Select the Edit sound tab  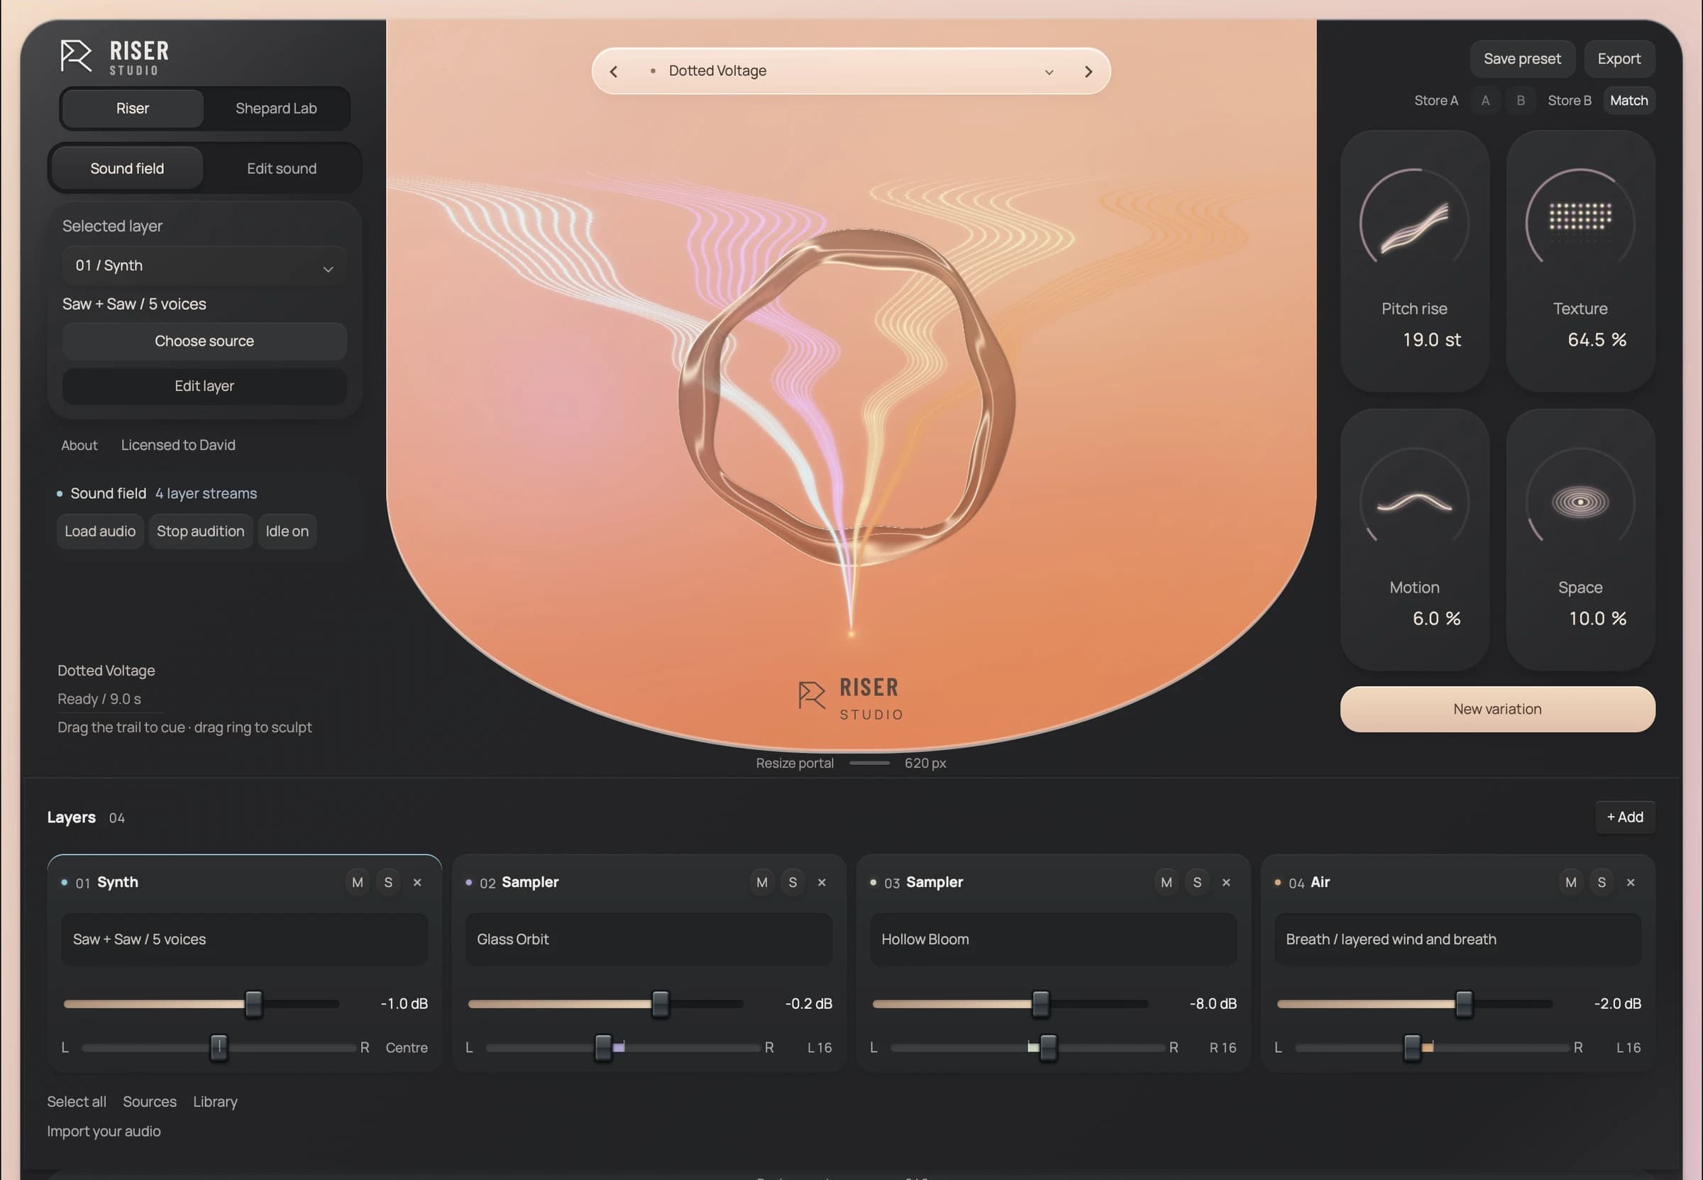point(282,169)
